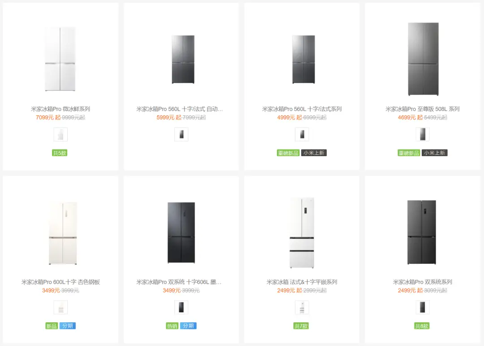Click the 小米上新 tag under 4999元 fridge
The image size is (484, 346).
(314, 153)
